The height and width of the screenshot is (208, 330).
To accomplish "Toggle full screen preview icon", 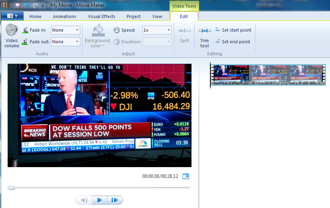I will (x=186, y=176).
